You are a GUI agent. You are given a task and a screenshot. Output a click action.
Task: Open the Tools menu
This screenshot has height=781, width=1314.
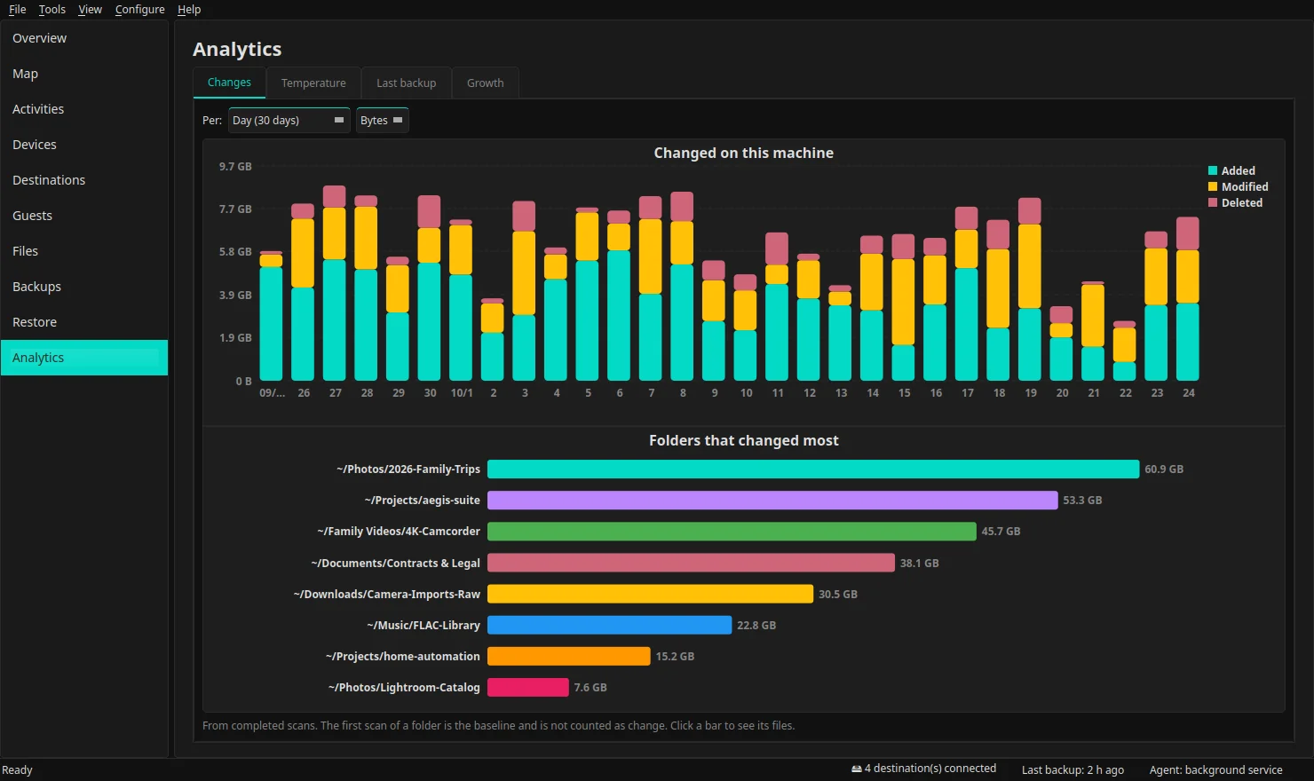pos(52,9)
